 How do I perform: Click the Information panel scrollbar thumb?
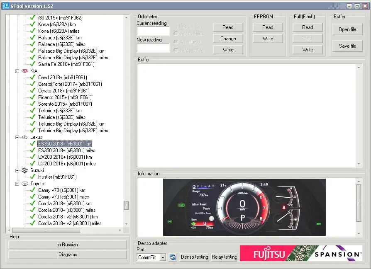[x=359, y=203]
